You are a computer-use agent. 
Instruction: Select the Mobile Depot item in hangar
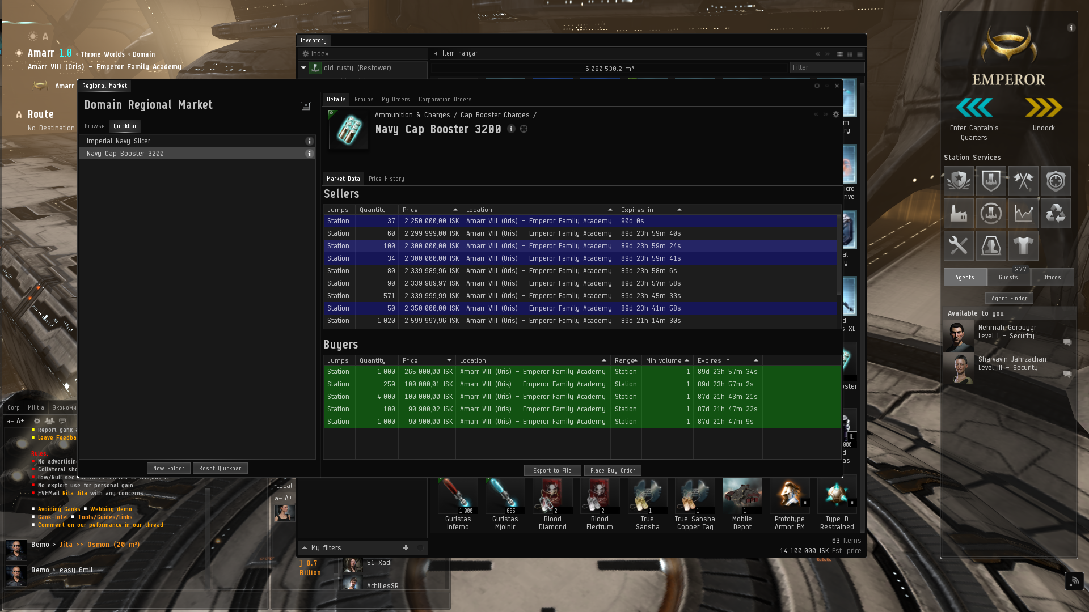[742, 504]
